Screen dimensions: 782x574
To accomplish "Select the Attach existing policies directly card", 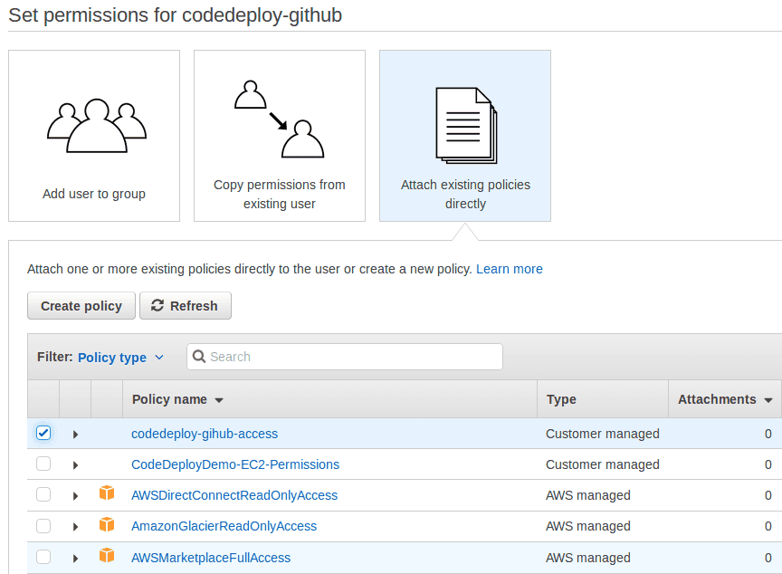I will [x=464, y=136].
